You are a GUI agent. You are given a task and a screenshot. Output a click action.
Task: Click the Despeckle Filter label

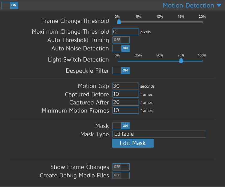87,71
